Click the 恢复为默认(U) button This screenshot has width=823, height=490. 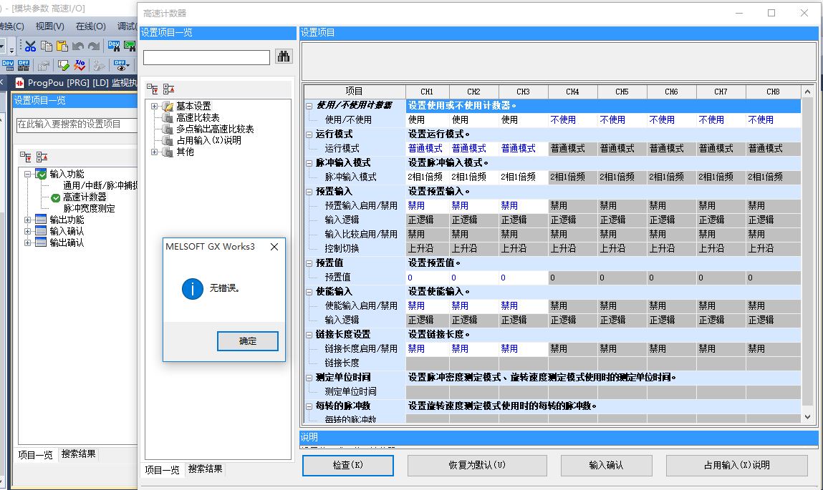[x=477, y=465]
